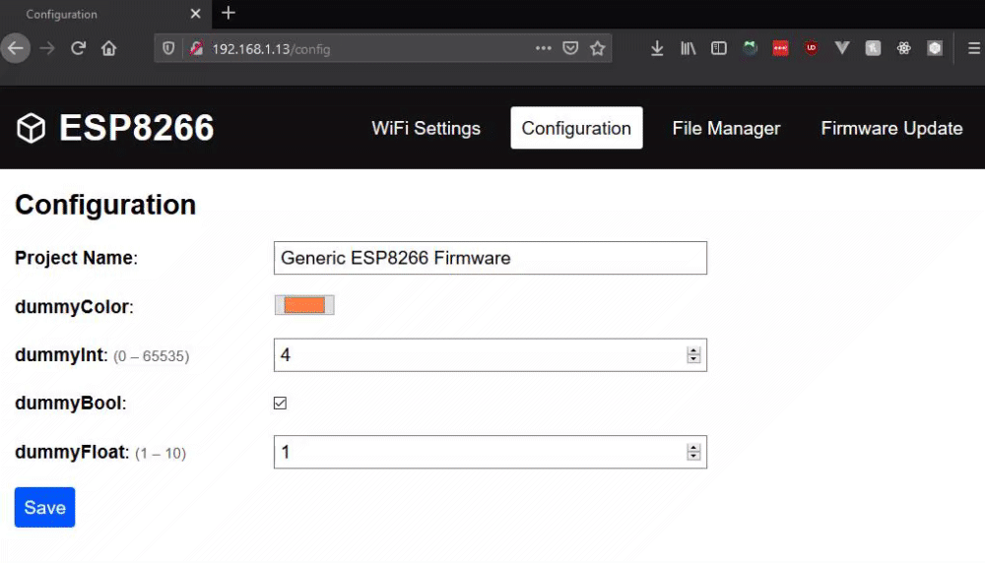Go back with browser back arrow
The height and width of the screenshot is (563, 985).
(15, 48)
